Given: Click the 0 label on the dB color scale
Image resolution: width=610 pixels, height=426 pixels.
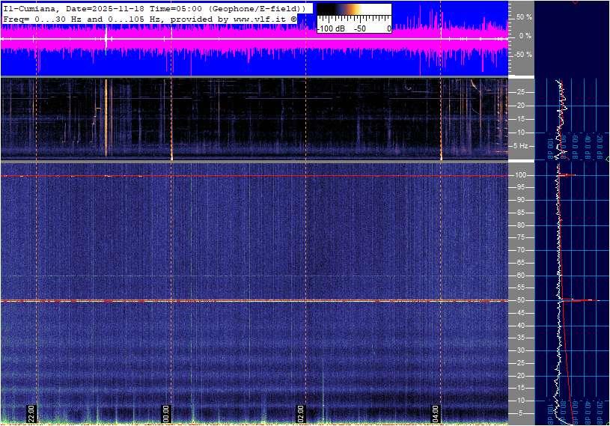Looking at the screenshot, I should pos(388,28).
